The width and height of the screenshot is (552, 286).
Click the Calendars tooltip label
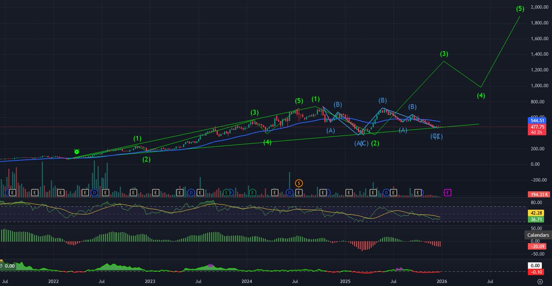click(537, 235)
